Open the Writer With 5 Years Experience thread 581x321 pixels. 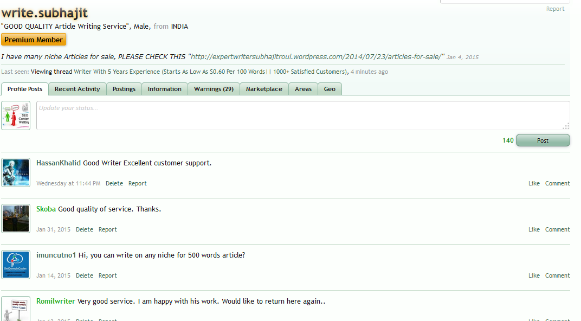[x=210, y=72]
